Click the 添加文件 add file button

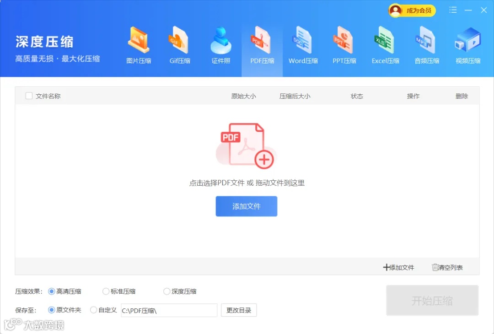246,206
